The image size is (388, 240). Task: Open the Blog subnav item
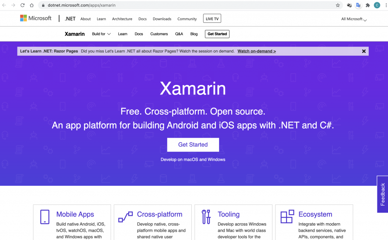point(194,34)
